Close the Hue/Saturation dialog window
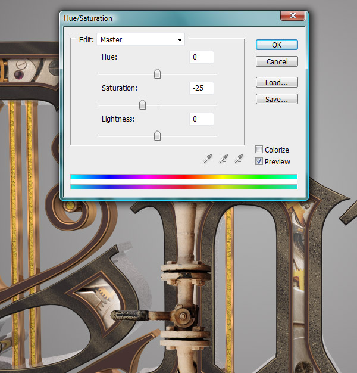357x373 pixels. [x=293, y=15]
